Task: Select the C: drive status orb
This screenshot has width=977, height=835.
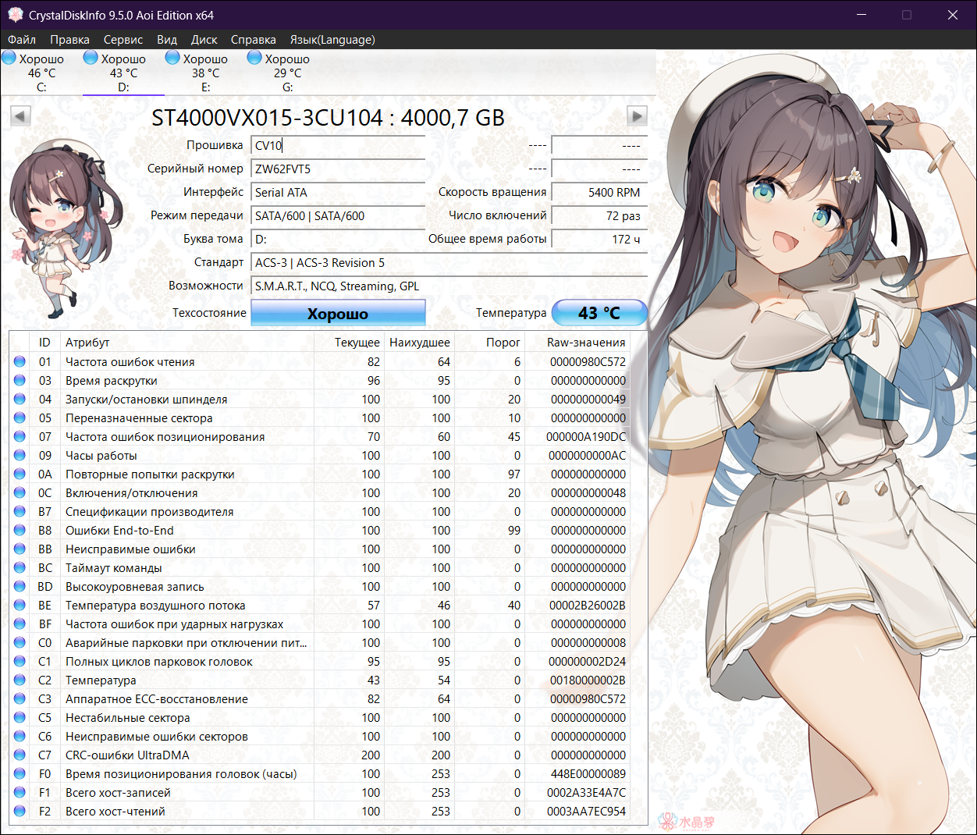Action: point(9,57)
